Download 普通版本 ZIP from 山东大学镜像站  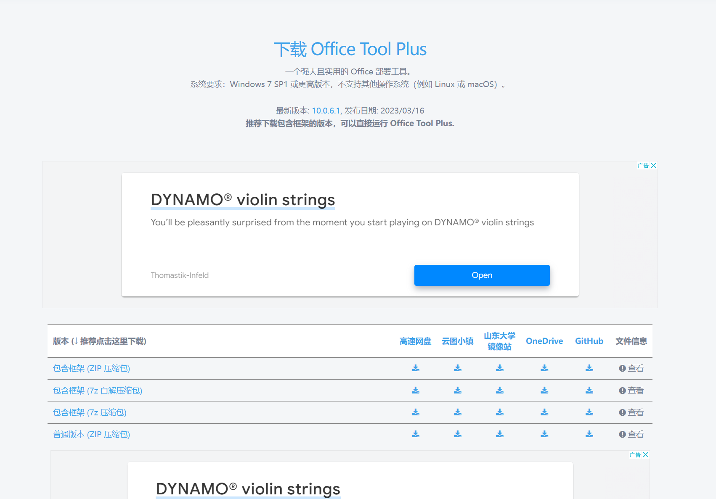point(500,434)
